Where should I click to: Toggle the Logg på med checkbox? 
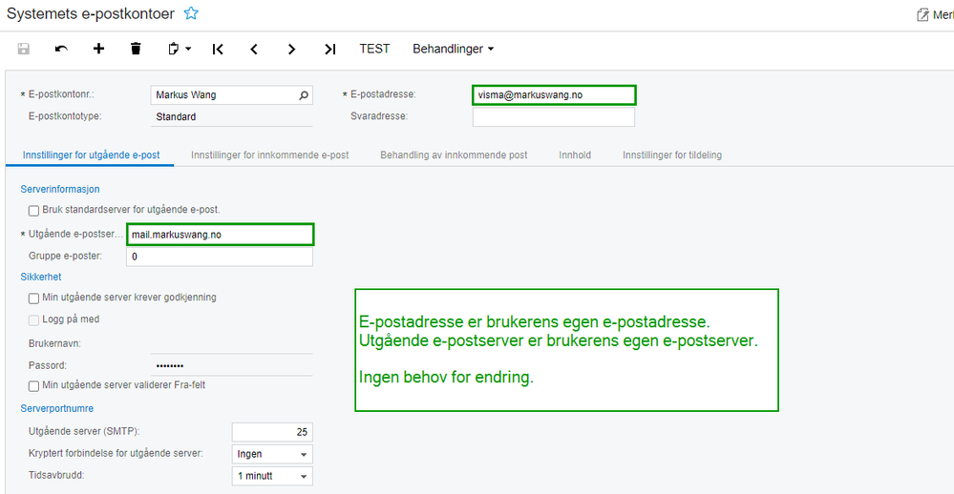point(34,320)
